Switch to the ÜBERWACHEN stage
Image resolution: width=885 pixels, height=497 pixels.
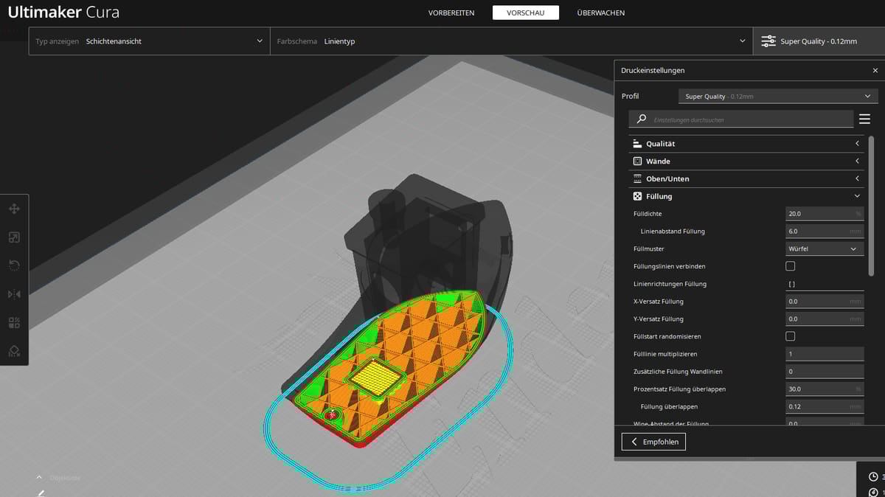click(601, 13)
